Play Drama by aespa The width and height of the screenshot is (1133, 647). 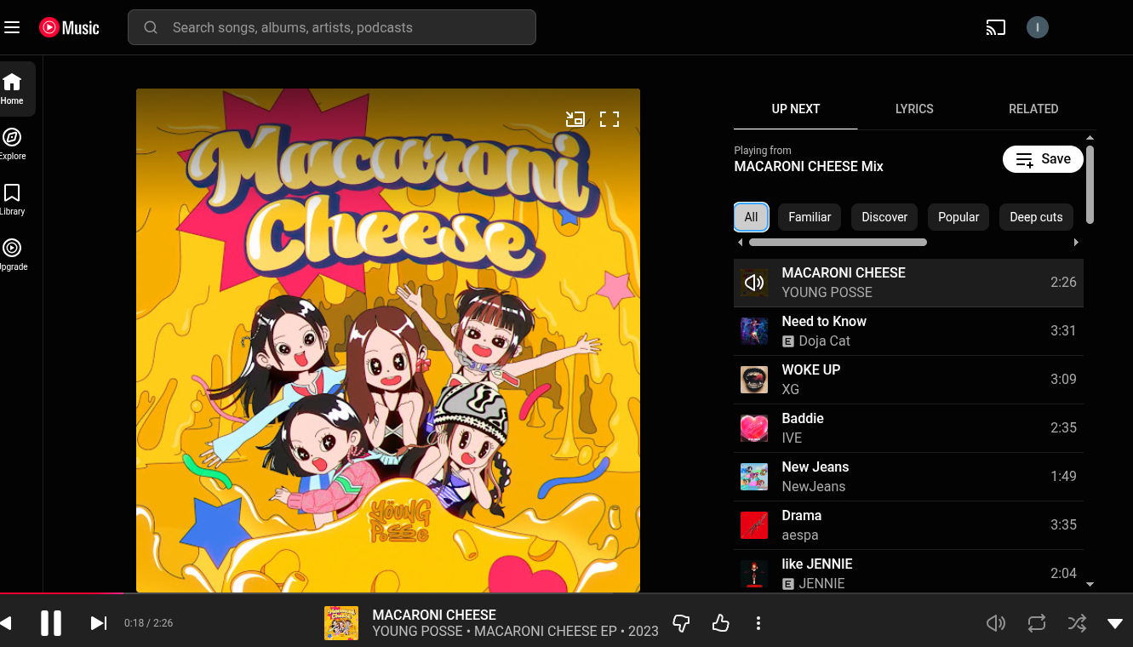[x=908, y=525]
